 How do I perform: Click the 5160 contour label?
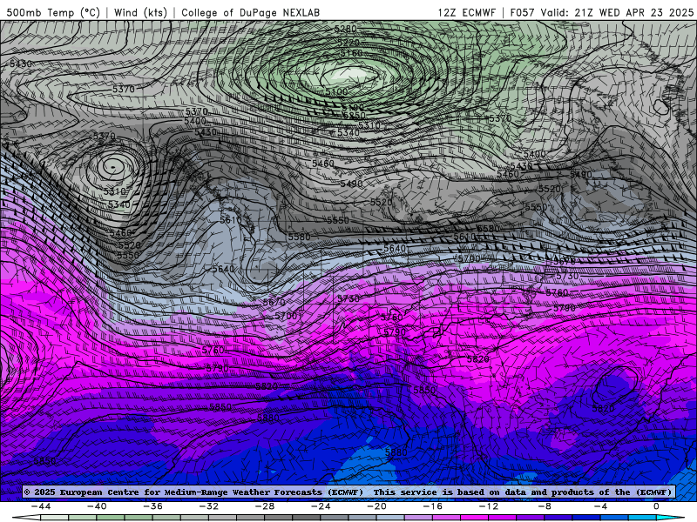[x=352, y=53]
